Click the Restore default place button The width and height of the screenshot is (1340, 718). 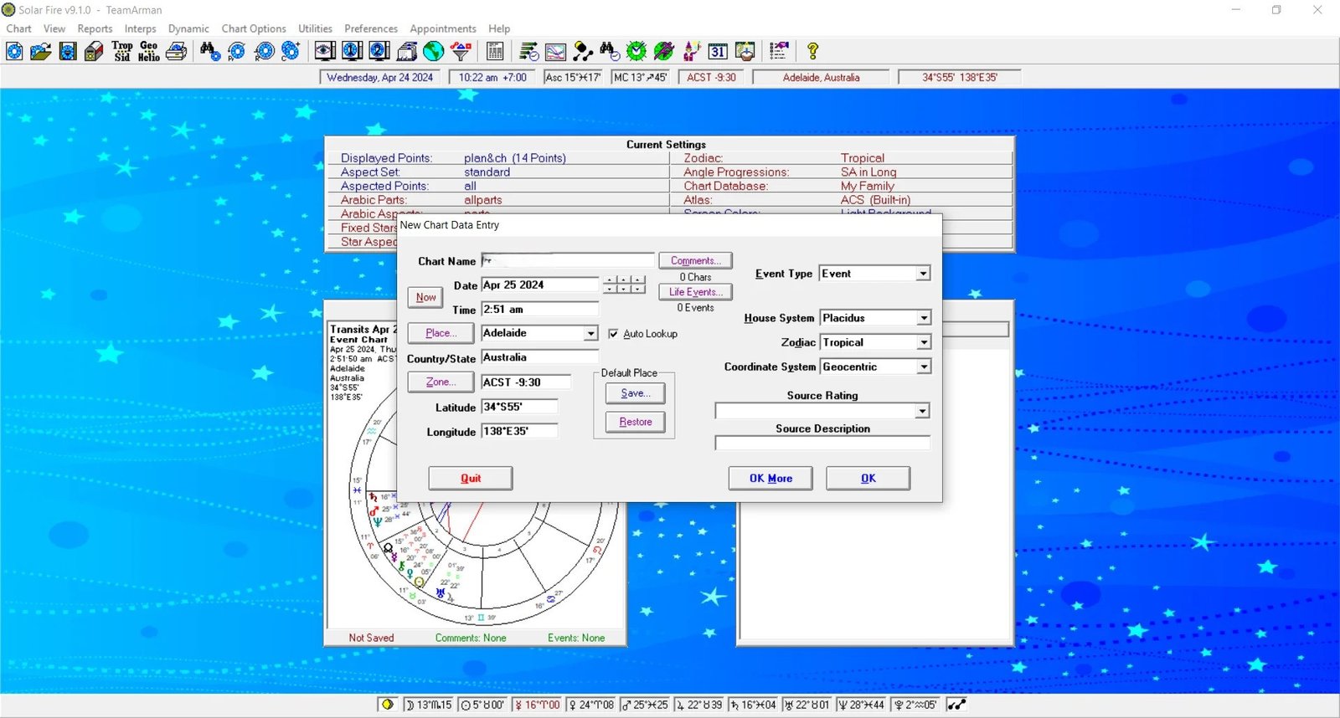coord(635,422)
